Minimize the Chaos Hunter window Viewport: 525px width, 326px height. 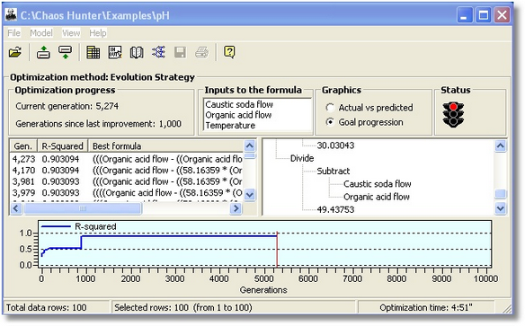(465, 15)
